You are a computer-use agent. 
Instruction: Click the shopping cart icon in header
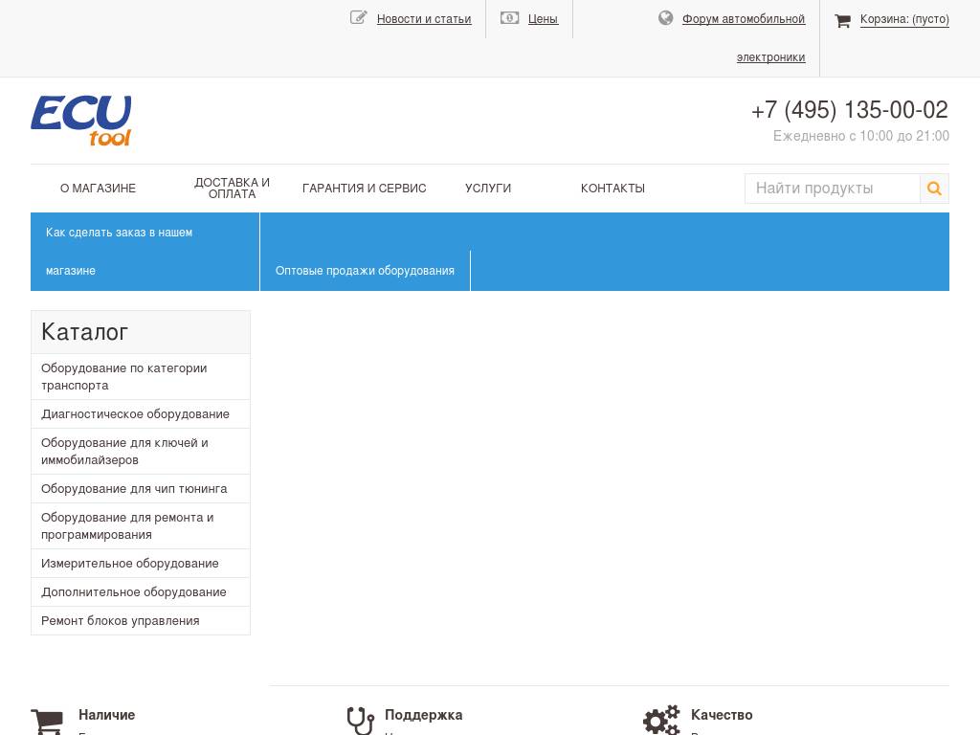842,20
